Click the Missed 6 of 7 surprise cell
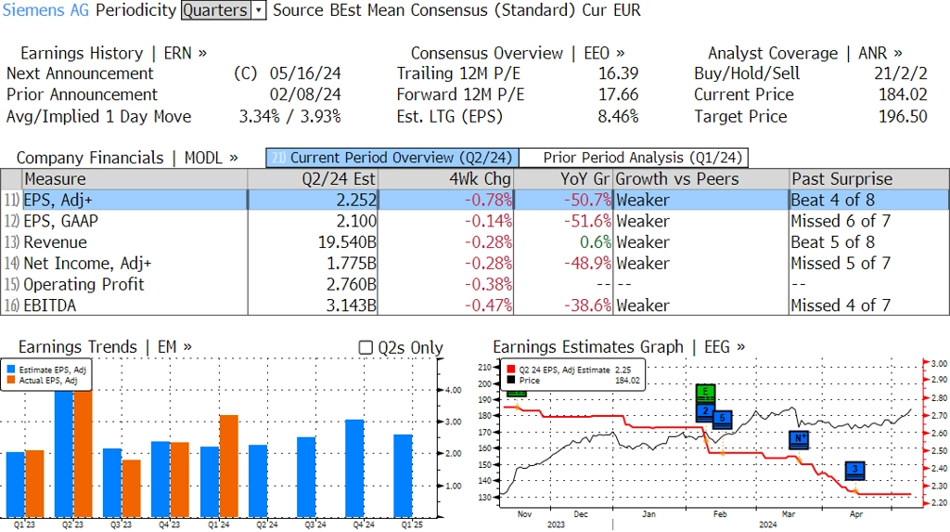Viewport: 950px width, 532px height. pos(841,221)
